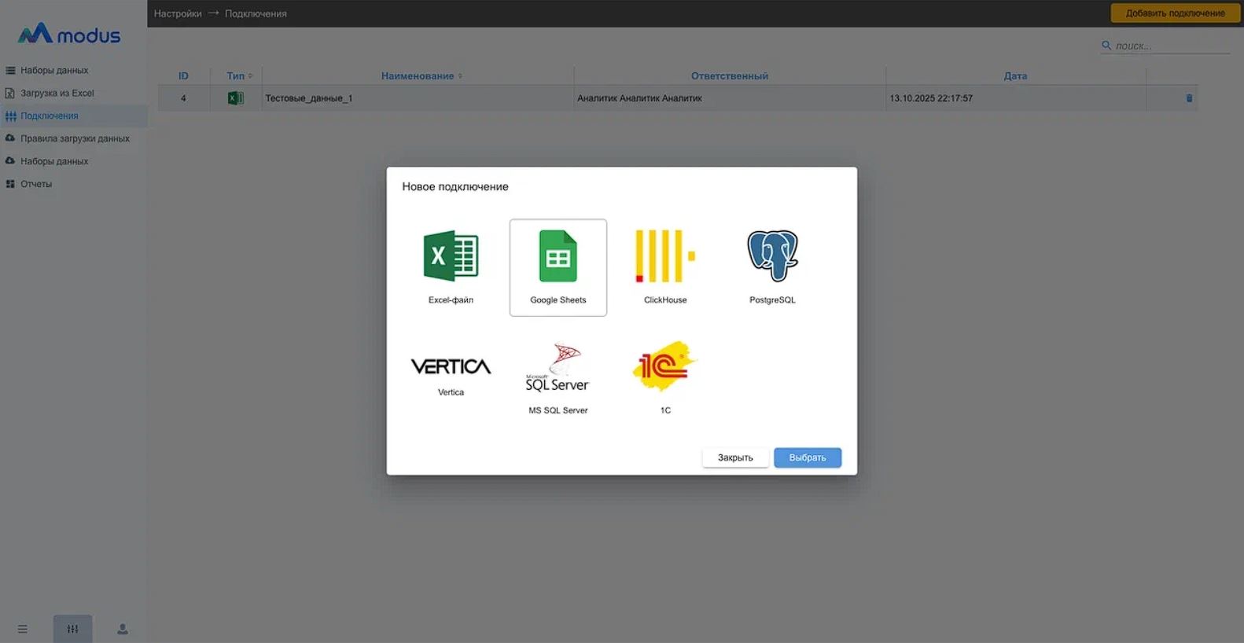Screen dimensions: 1244x643
Task: Click the Добавить подключение button
Action: point(1175,13)
